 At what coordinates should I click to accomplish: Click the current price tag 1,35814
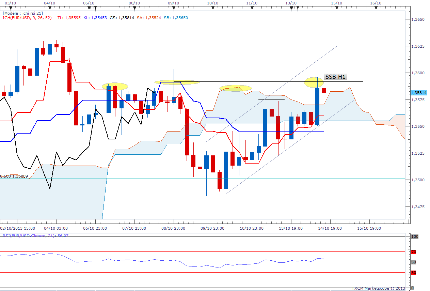418,92
